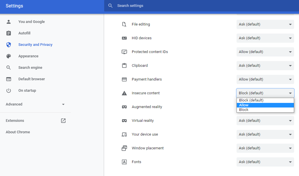Click the Clipboard permission icon
Screen dimensions: 299x176
(x=124, y=66)
